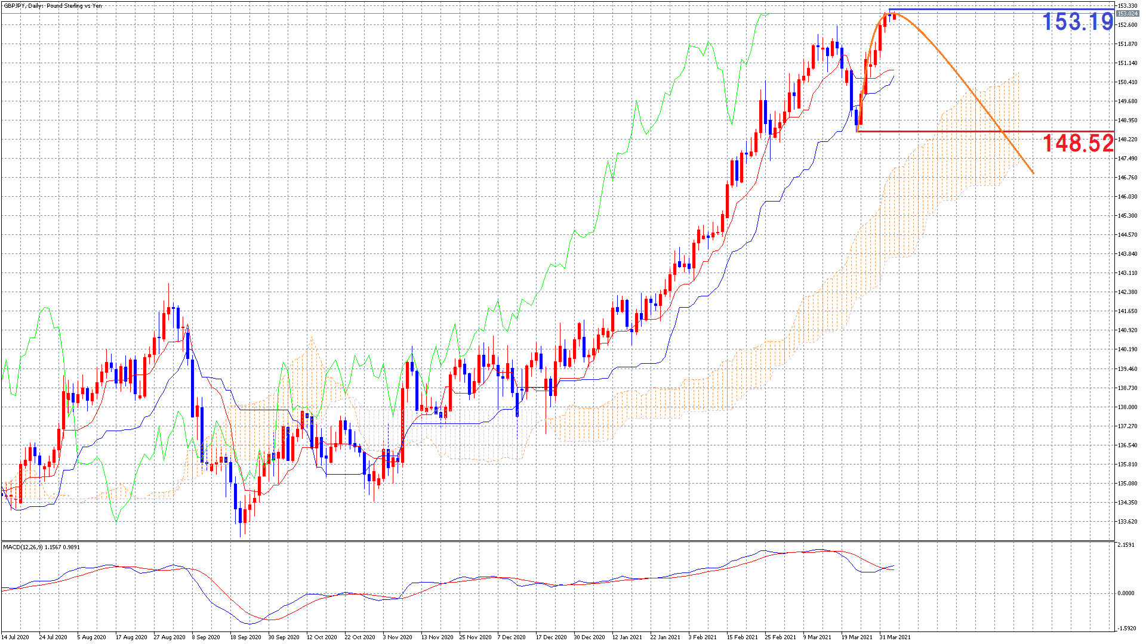The height and width of the screenshot is (644, 1146).
Task: Click the 153.330 price axis label
Action: (1127, 6)
